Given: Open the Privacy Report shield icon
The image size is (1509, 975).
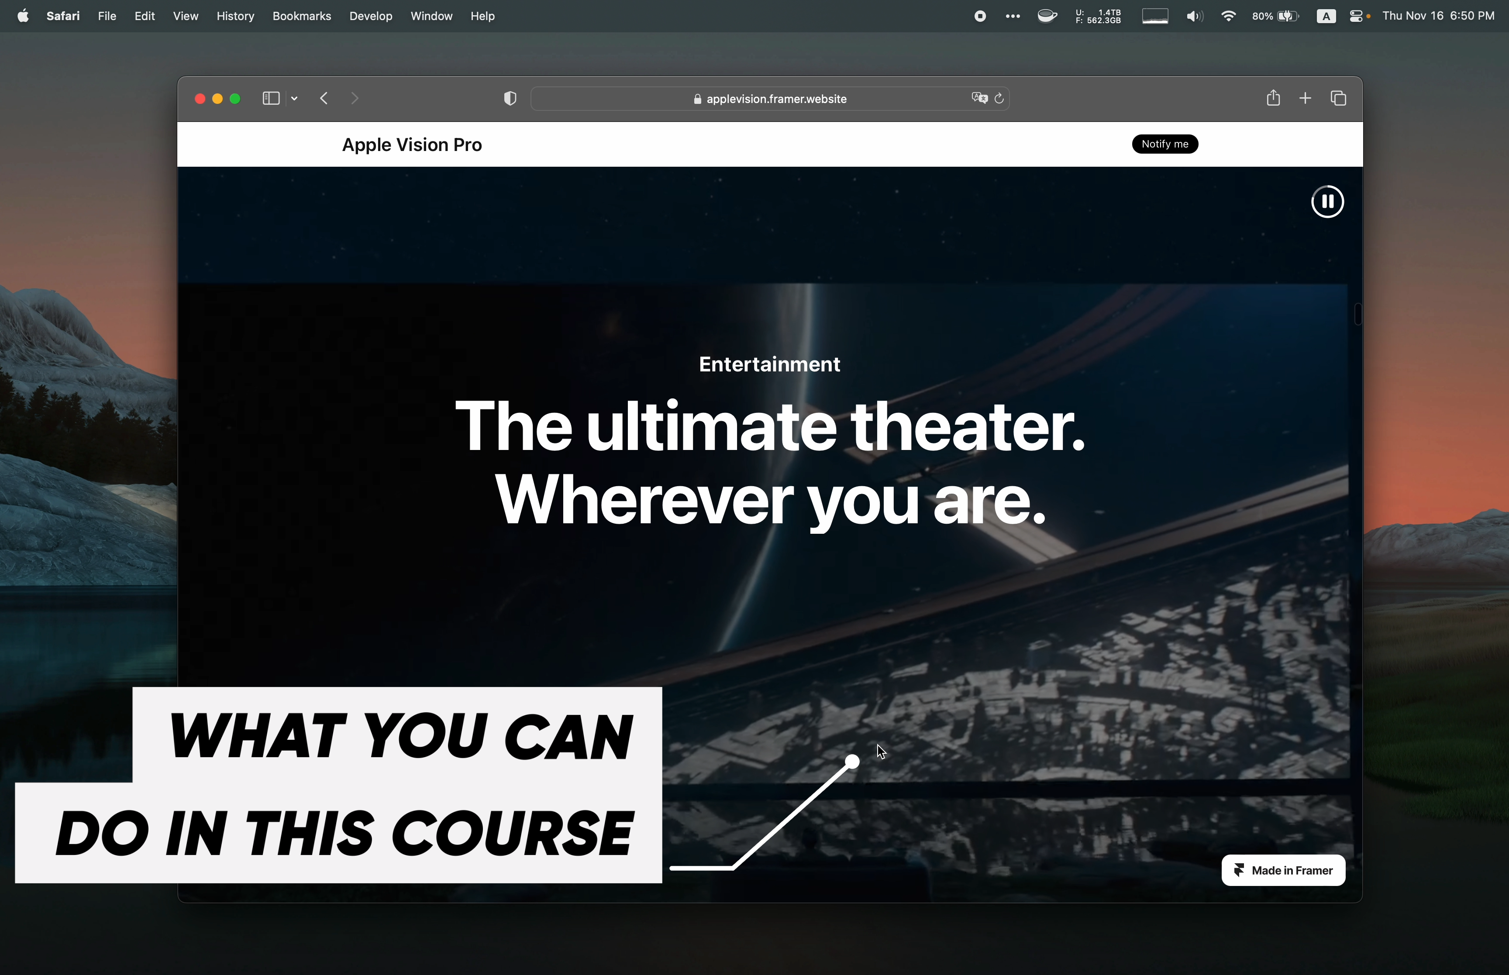Looking at the screenshot, I should [510, 98].
